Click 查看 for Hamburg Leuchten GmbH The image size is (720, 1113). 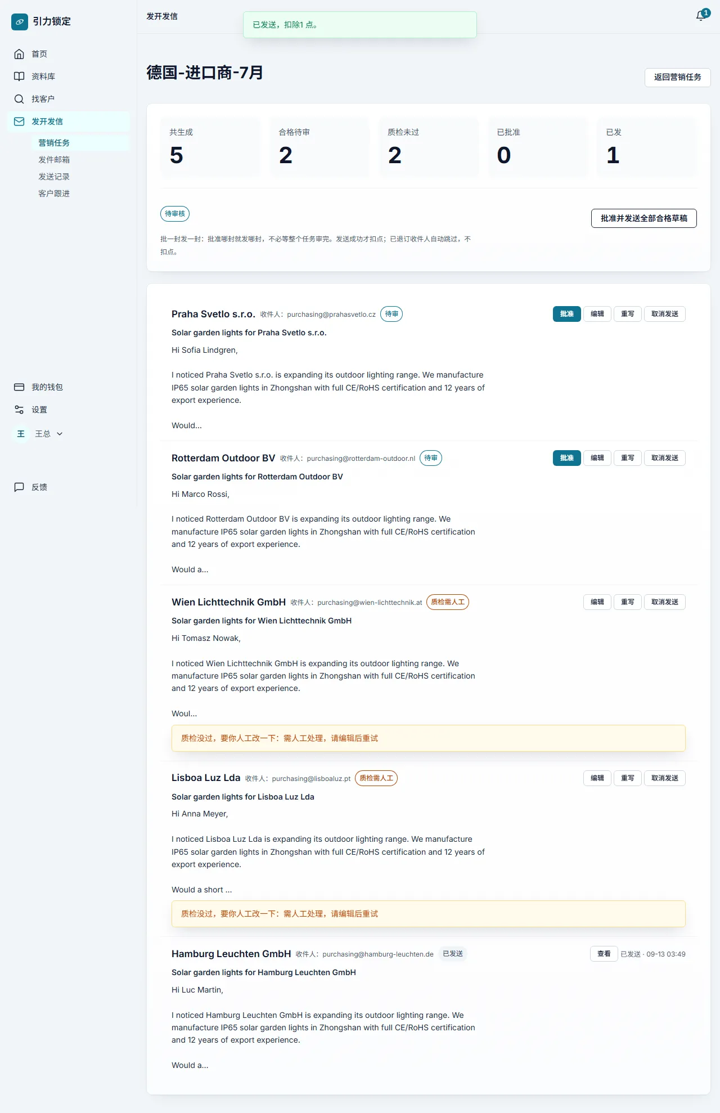[x=604, y=954]
